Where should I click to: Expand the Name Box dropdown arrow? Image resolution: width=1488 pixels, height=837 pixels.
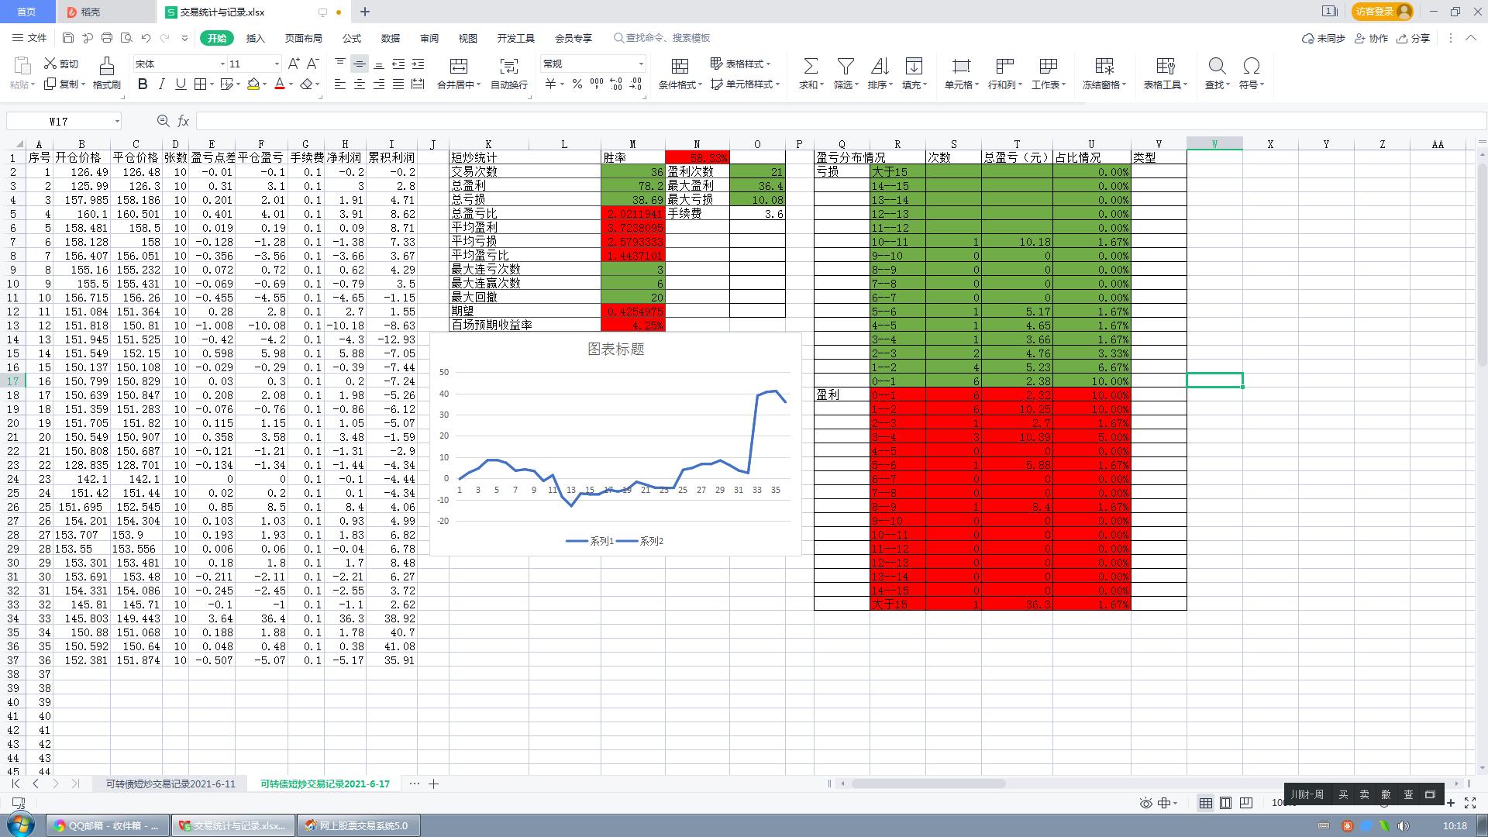117,121
